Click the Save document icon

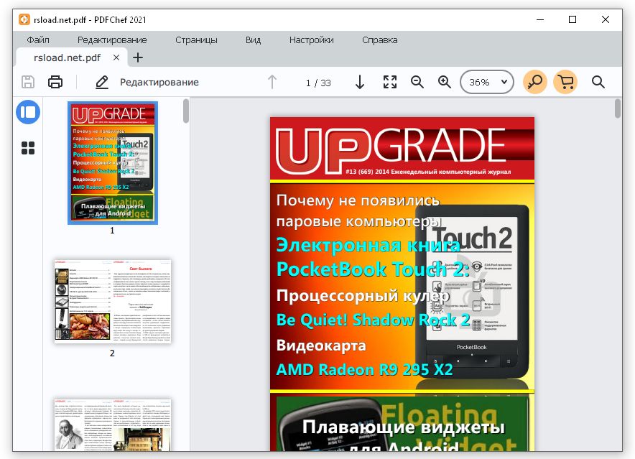click(28, 82)
